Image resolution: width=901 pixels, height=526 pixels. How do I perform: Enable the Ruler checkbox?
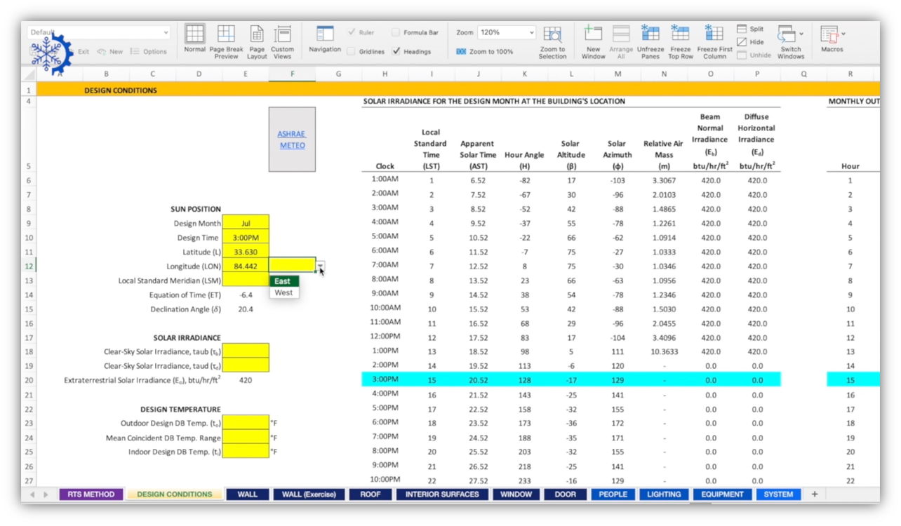(351, 32)
